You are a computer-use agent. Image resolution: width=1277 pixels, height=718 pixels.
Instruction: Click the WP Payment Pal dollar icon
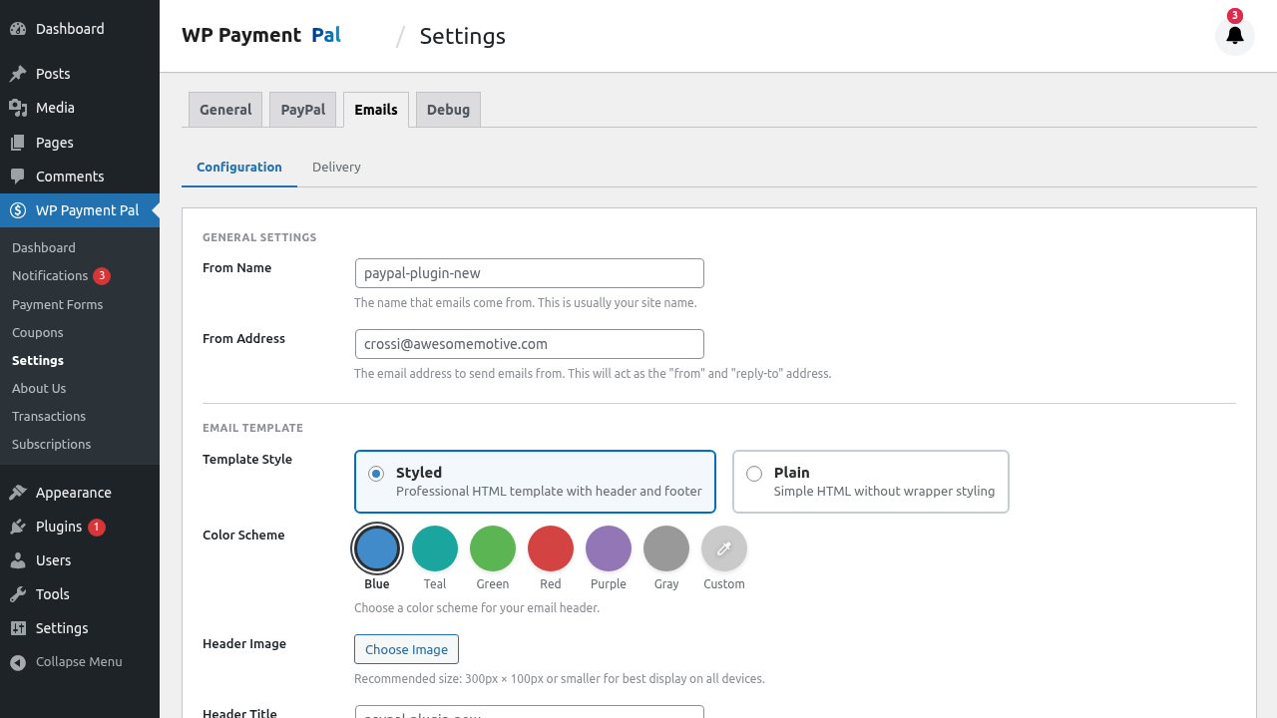coord(17,210)
